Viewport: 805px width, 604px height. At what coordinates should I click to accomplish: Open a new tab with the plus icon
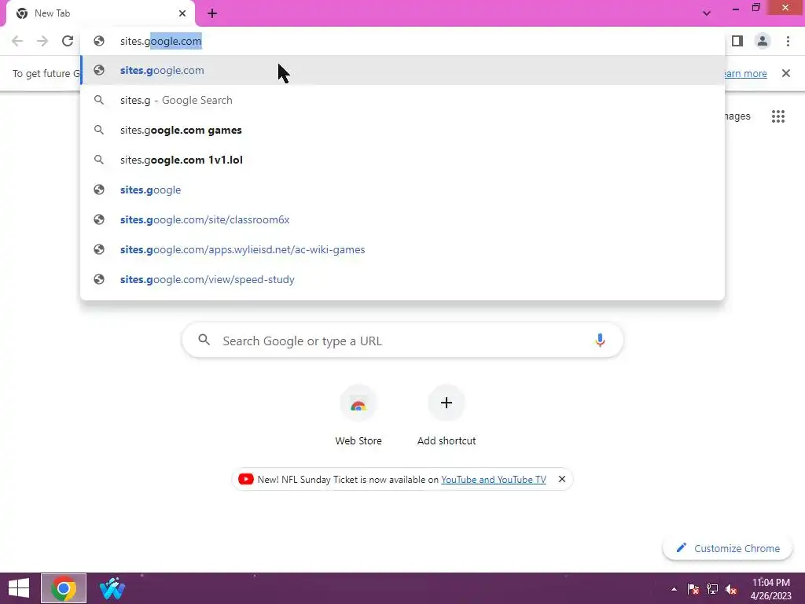[x=212, y=13]
